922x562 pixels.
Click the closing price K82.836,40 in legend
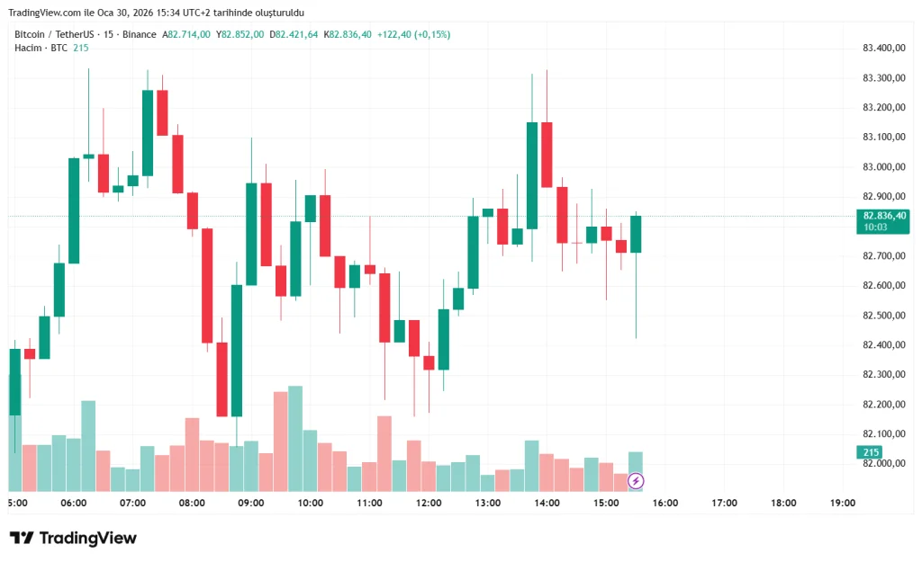coord(349,34)
